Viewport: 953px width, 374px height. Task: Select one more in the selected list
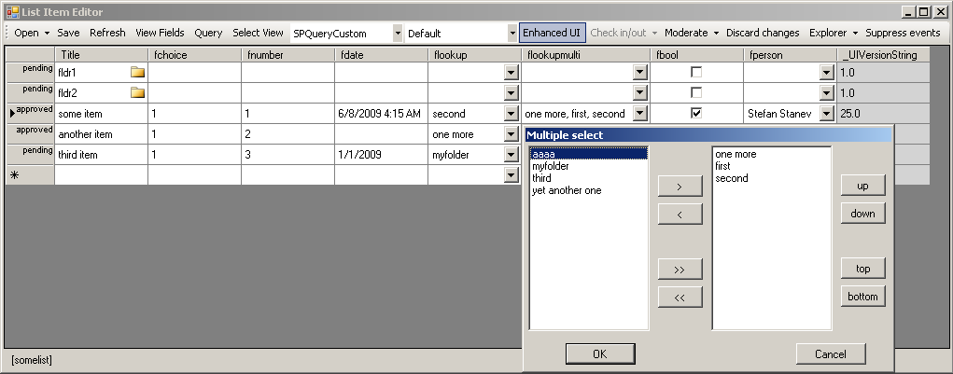pyautogui.click(x=771, y=154)
